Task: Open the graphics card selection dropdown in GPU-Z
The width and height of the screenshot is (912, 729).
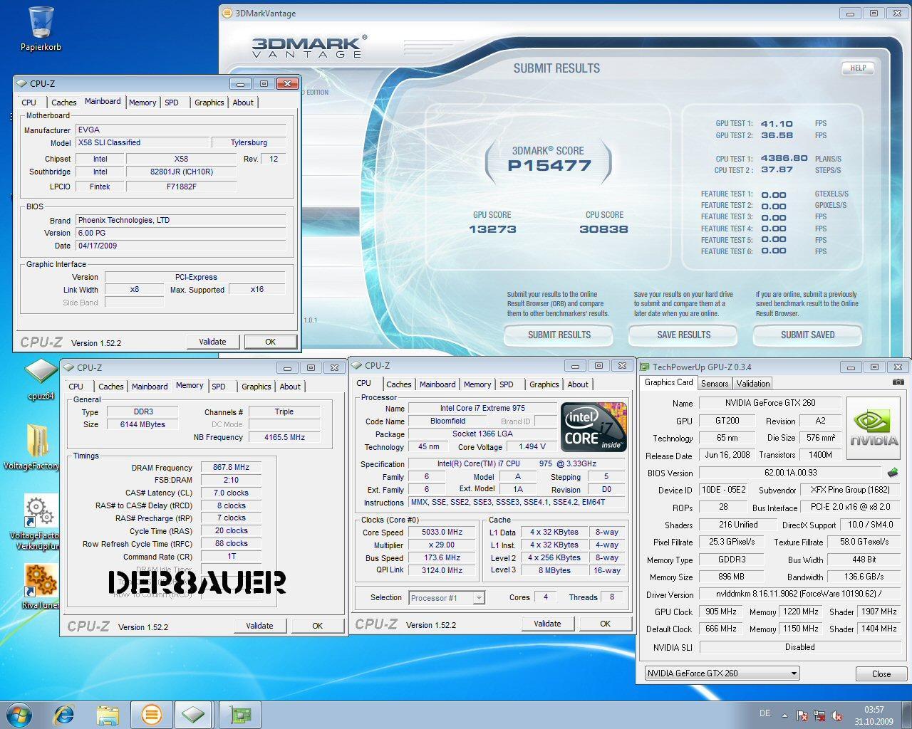Action: [x=721, y=673]
